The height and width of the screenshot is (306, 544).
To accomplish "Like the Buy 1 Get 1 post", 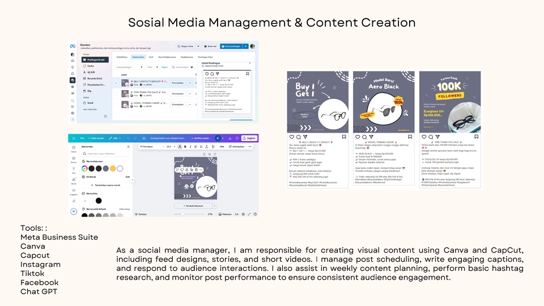I will 292,137.
